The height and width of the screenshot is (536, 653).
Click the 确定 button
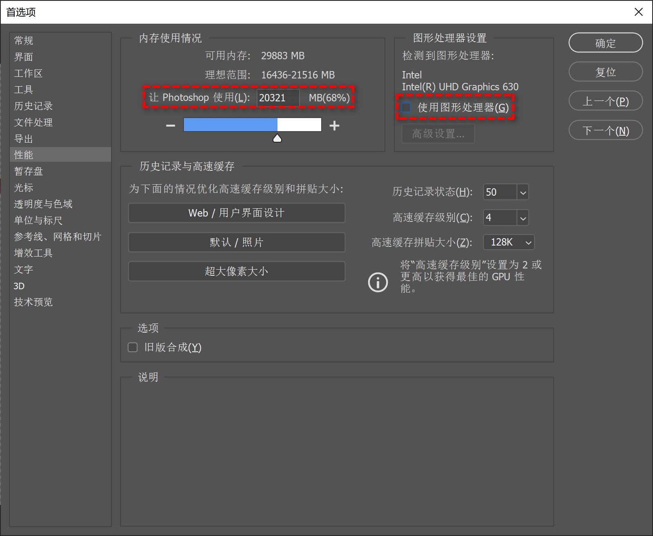point(606,43)
